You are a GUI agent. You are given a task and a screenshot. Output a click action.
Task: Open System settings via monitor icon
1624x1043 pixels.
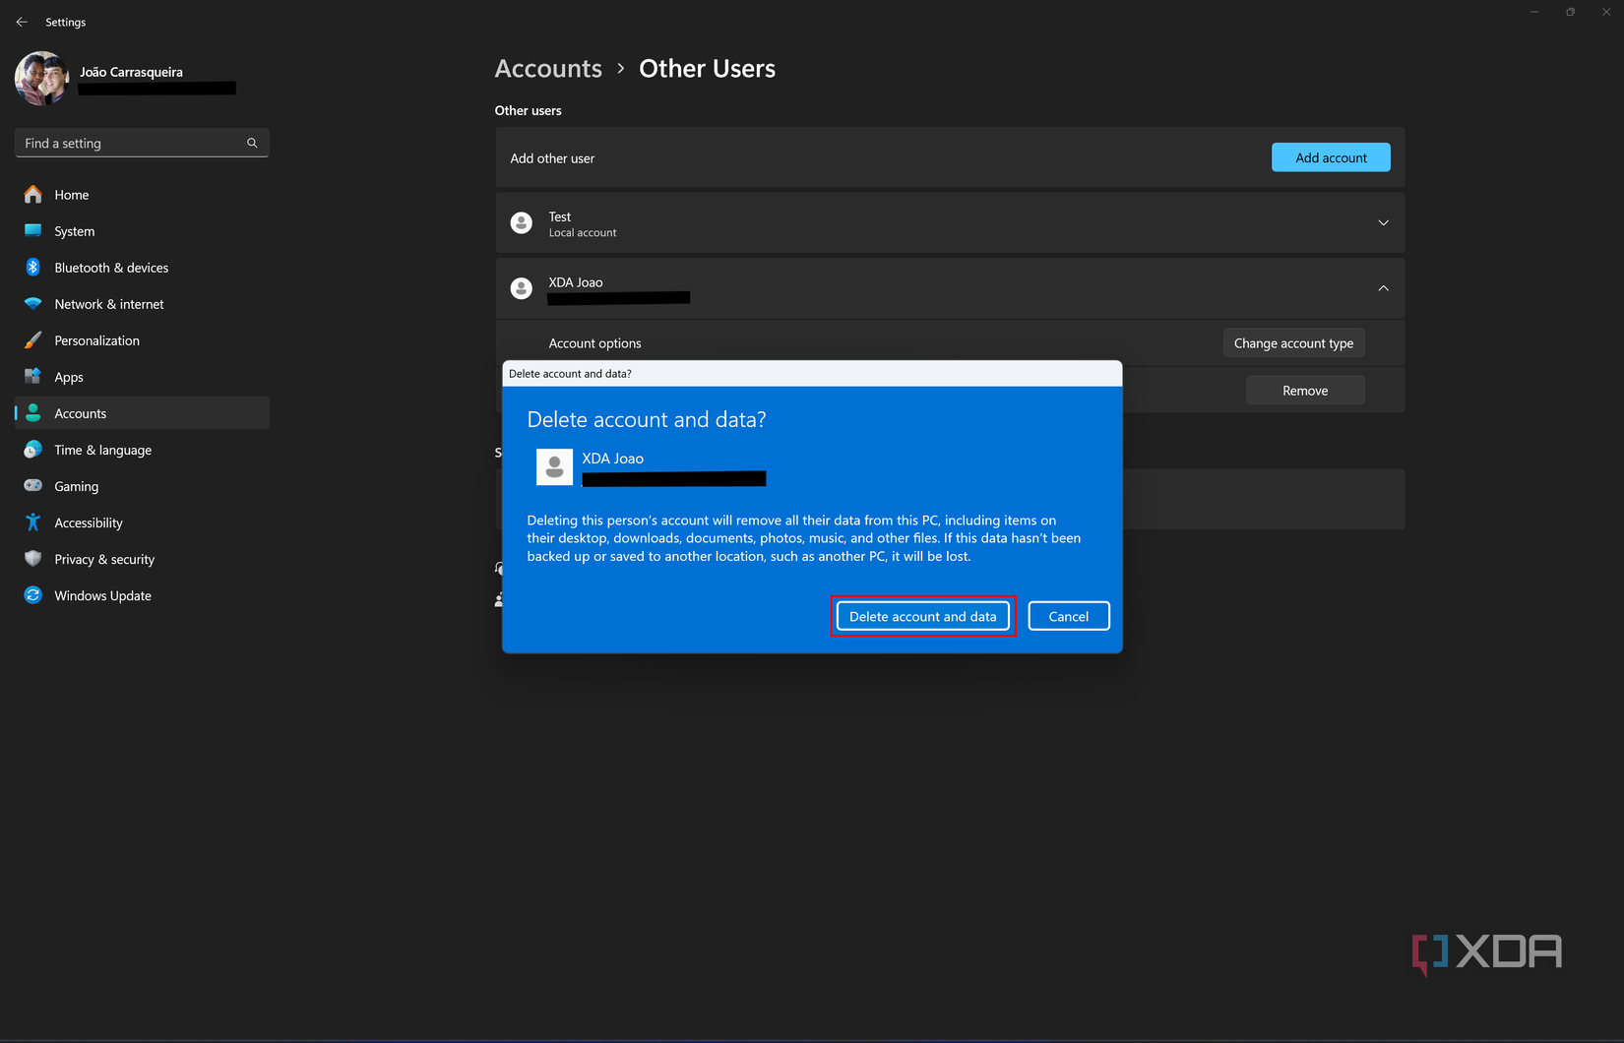(33, 231)
